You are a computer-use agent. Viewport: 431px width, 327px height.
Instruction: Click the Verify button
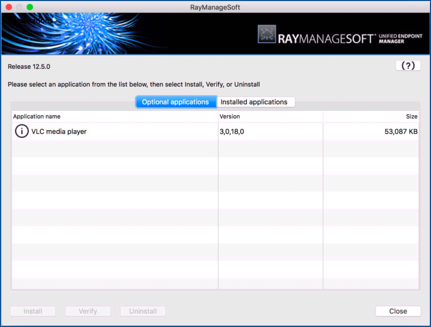(x=87, y=311)
